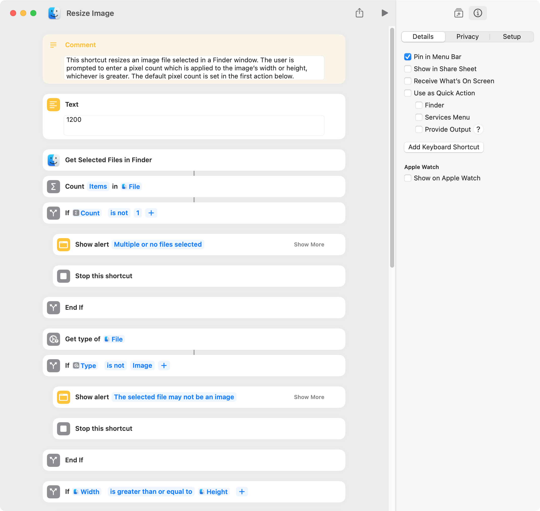
Task: Click the Resize Image title
Action: pos(90,13)
